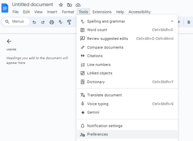This screenshot has height=141, width=193.
Task: Start Voice typing from menu
Action: point(127,104)
